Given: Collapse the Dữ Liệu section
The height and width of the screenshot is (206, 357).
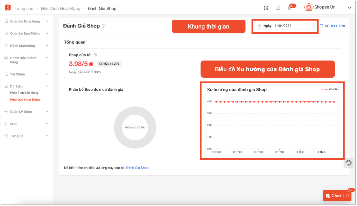Looking at the screenshot, I should (x=47, y=86).
